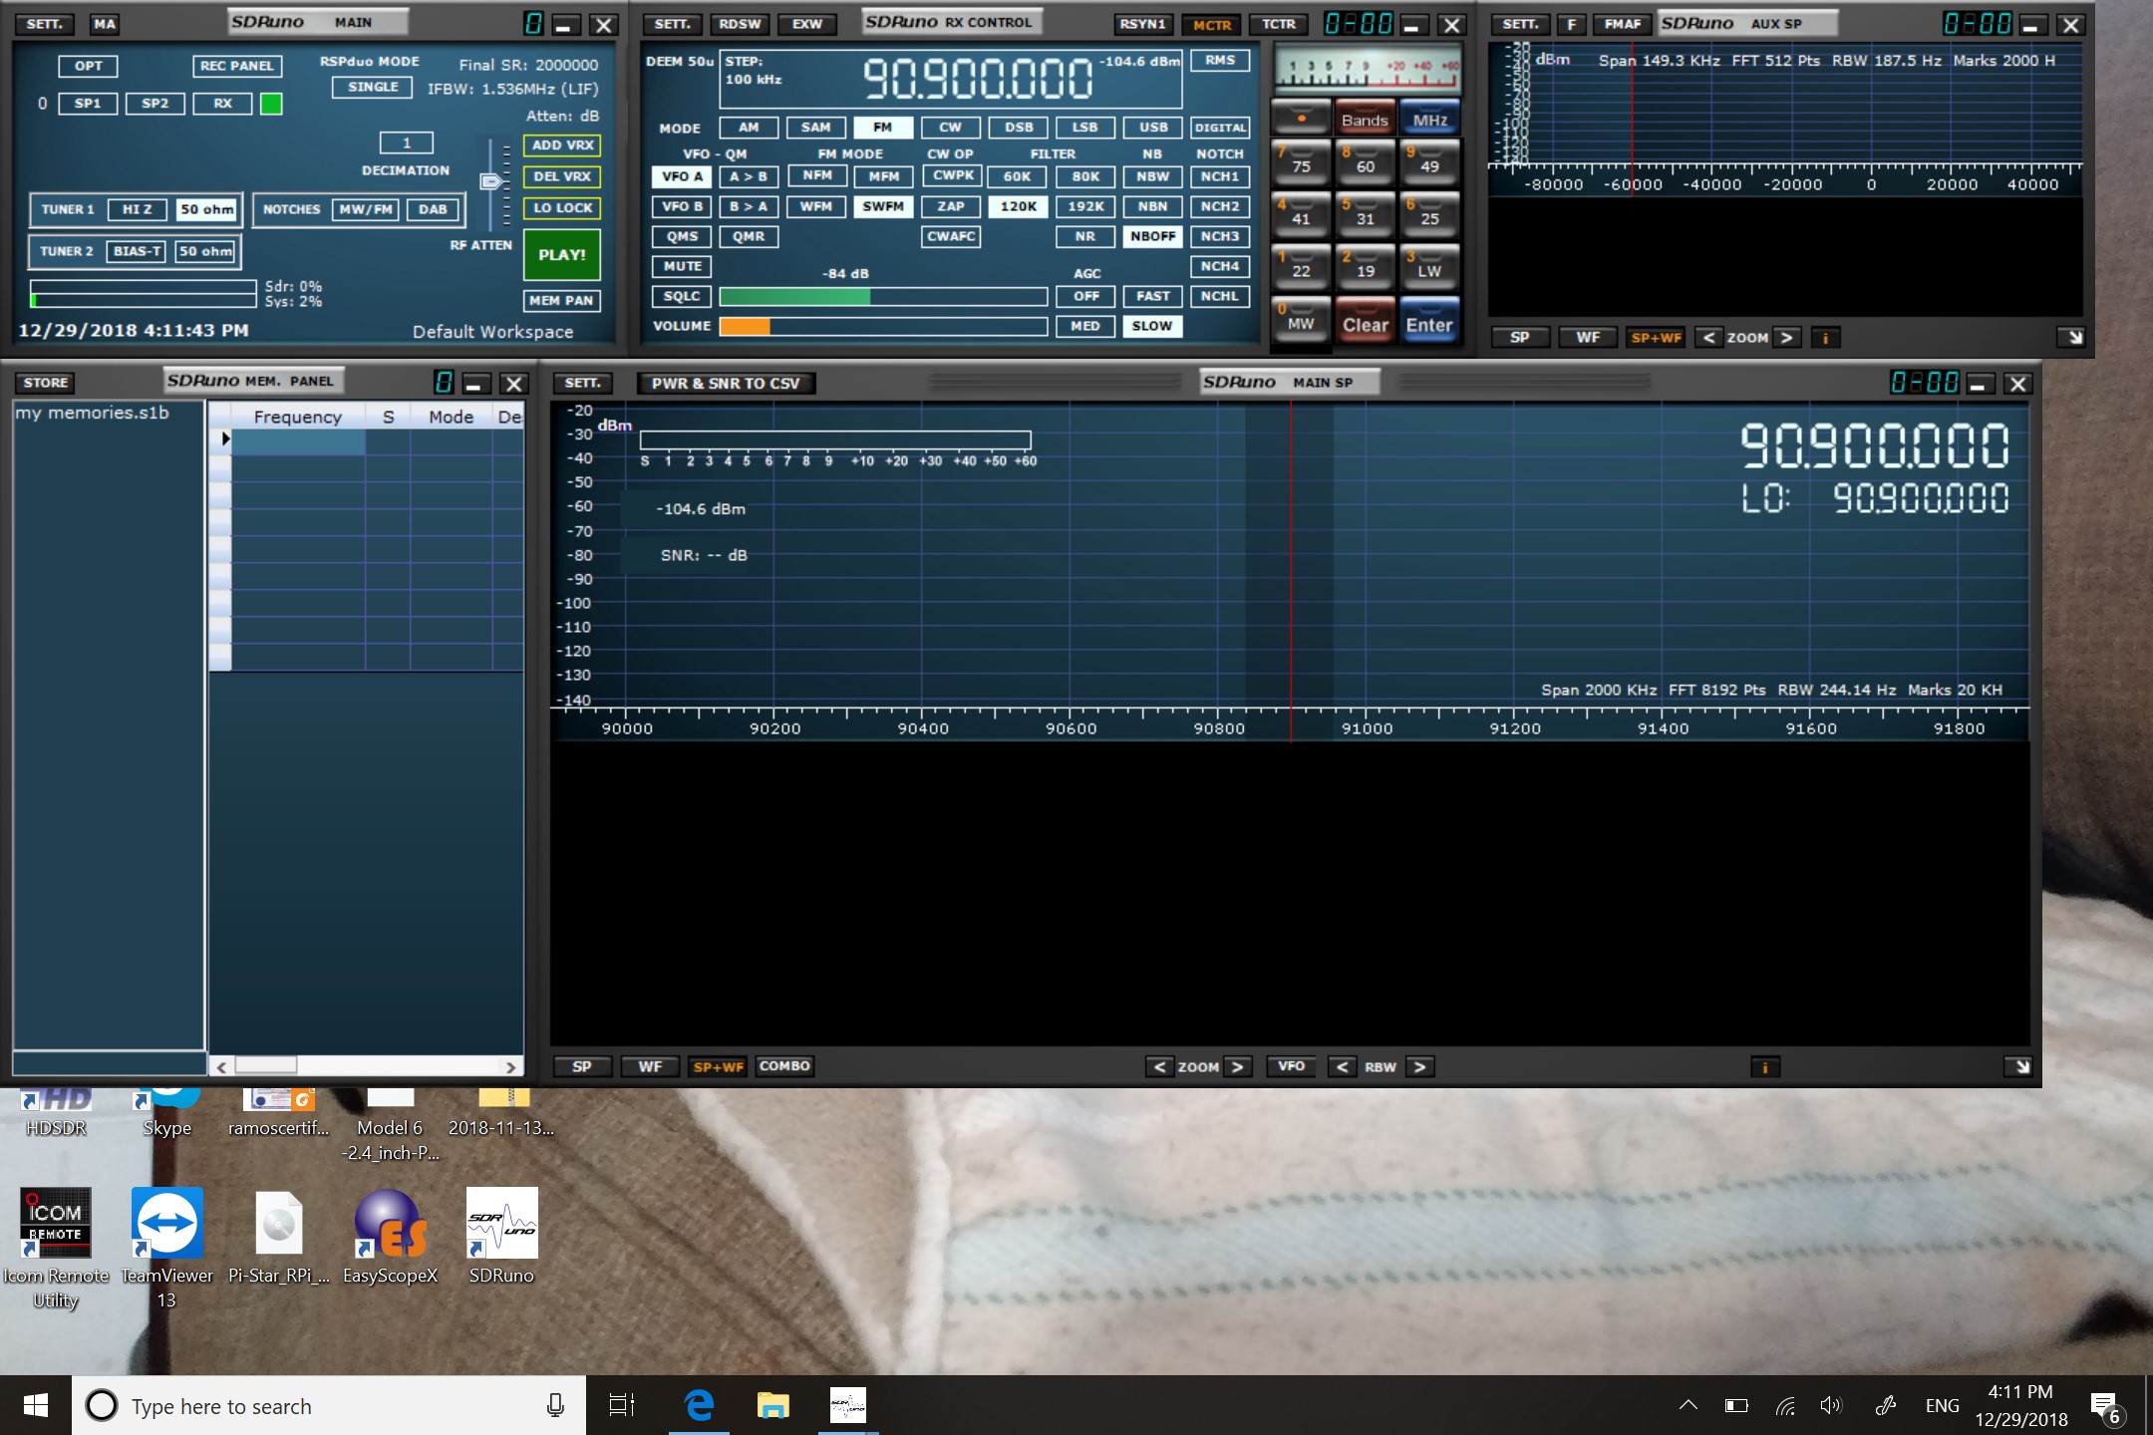Click the battery tray icon
The height and width of the screenshot is (1435, 2153).
pyautogui.click(x=1736, y=1406)
